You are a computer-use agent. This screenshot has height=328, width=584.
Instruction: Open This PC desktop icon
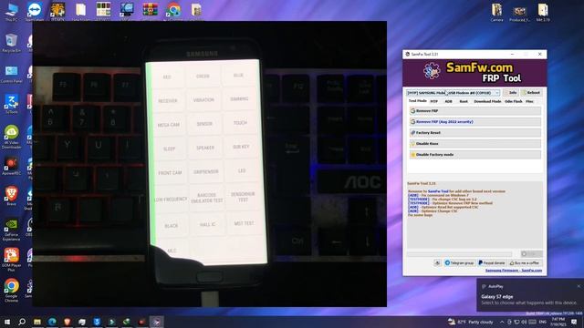pos(12,12)
